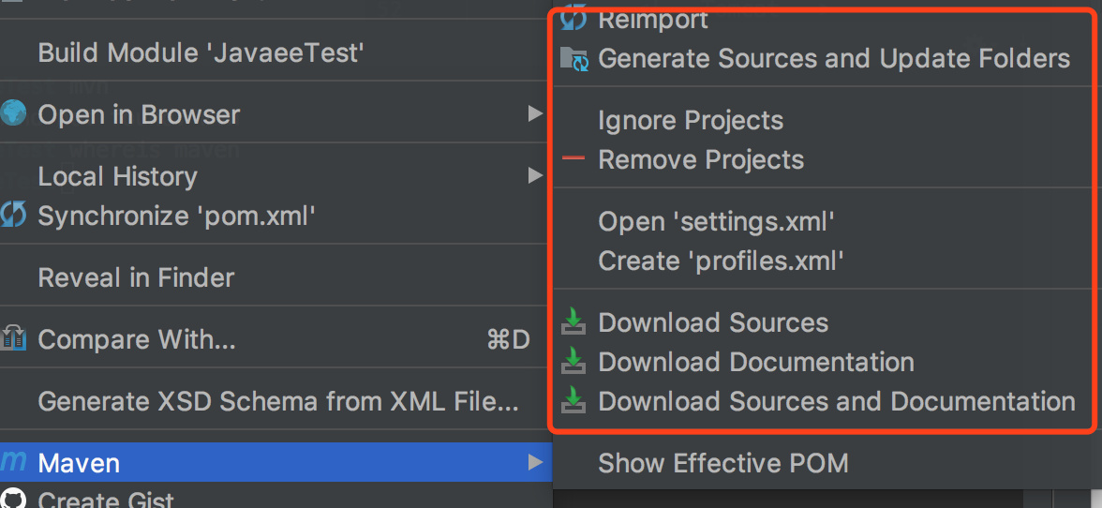Click the Synchronize pom.xml refresh icon
1102x508 pixels.
tap(13, 216)
